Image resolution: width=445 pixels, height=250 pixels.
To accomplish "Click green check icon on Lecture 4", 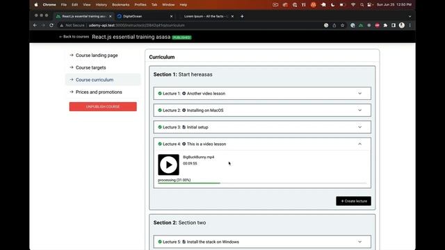I will pos(160,144).
